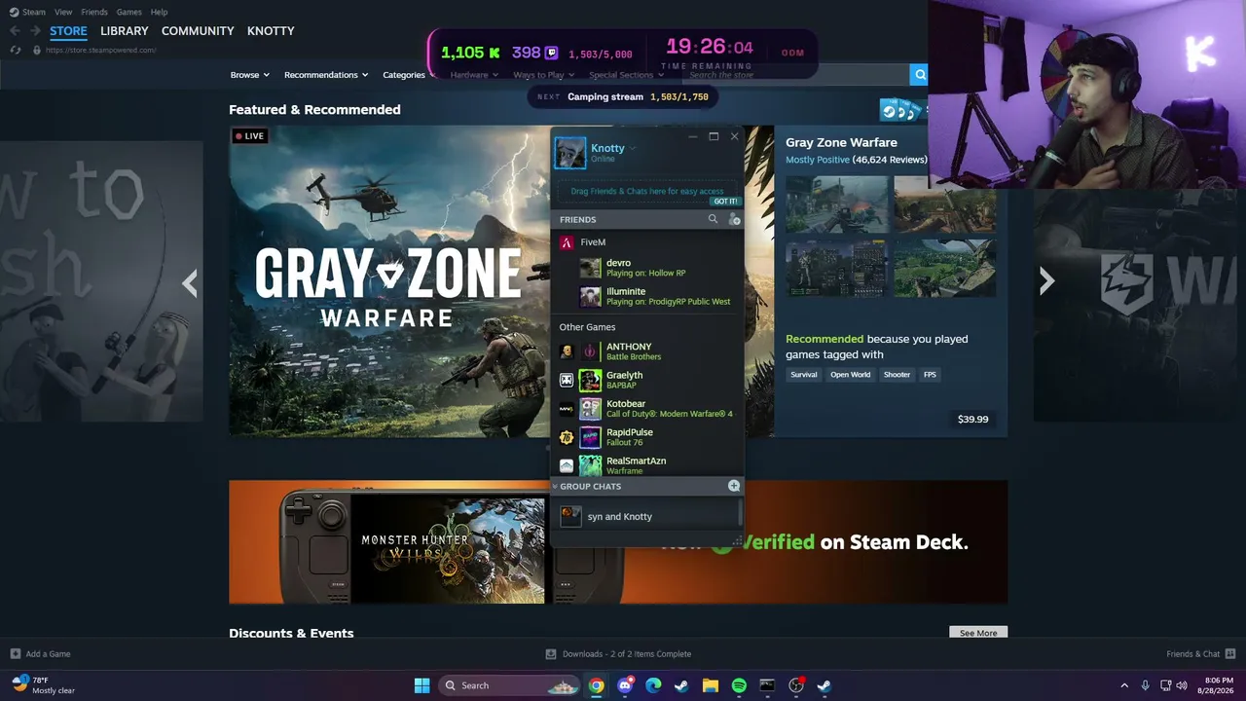
Task: Click the Steam back navigation arrow
Action: coord(15,31)
